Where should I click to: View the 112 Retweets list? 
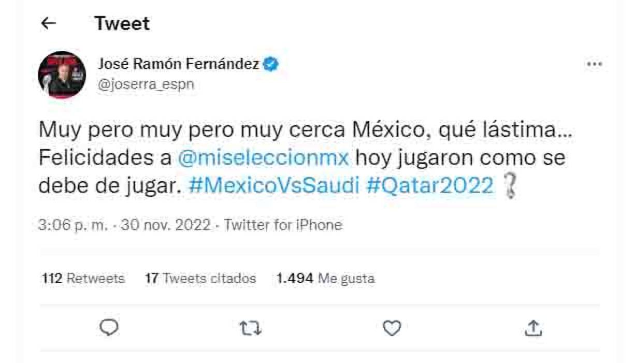82,278
